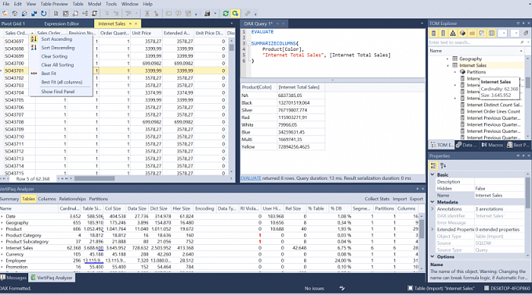Click Sort Descending in column context menu

58,48
